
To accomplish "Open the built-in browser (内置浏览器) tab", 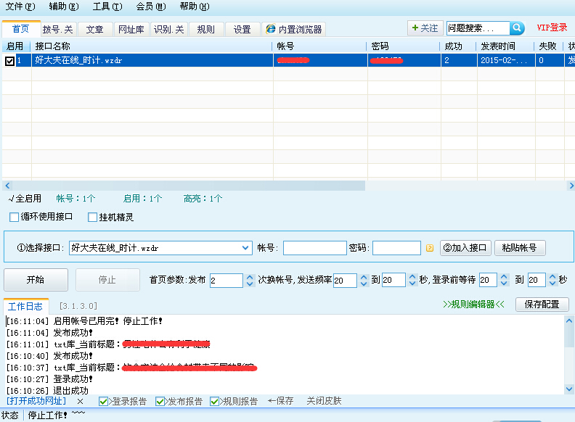I will 293,29.
